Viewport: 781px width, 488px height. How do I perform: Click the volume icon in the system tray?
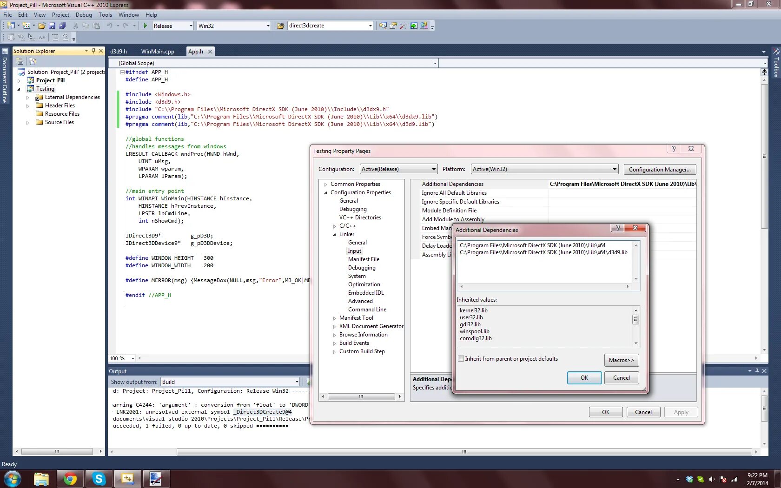[712, 479]
